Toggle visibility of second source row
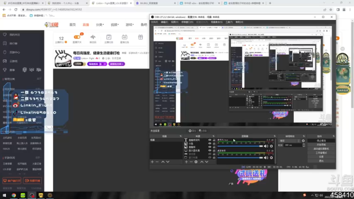Screen dimensions: 354x199 tap(210, 143)
